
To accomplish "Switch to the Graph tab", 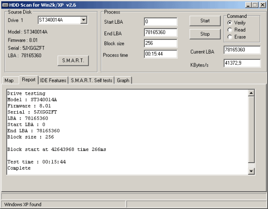I will point(123,80).
